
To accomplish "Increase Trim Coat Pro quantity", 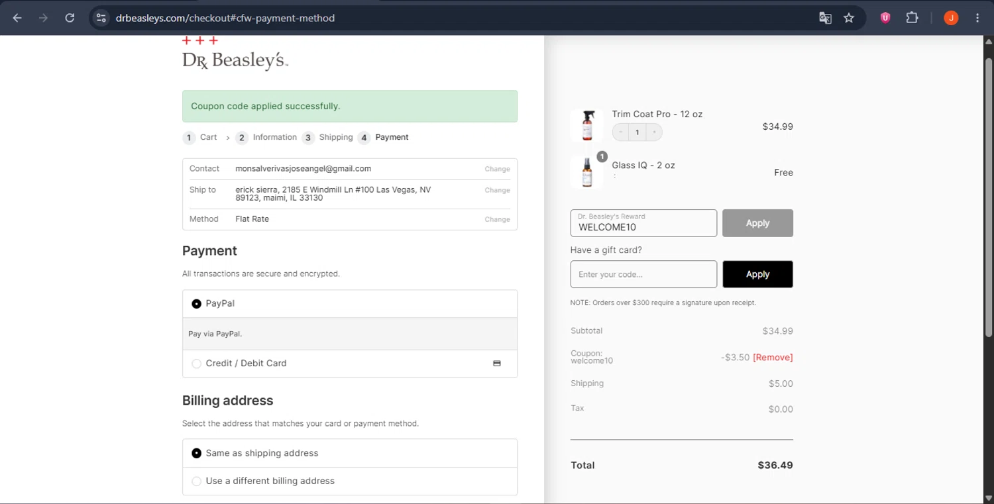I will click(654, 132).
